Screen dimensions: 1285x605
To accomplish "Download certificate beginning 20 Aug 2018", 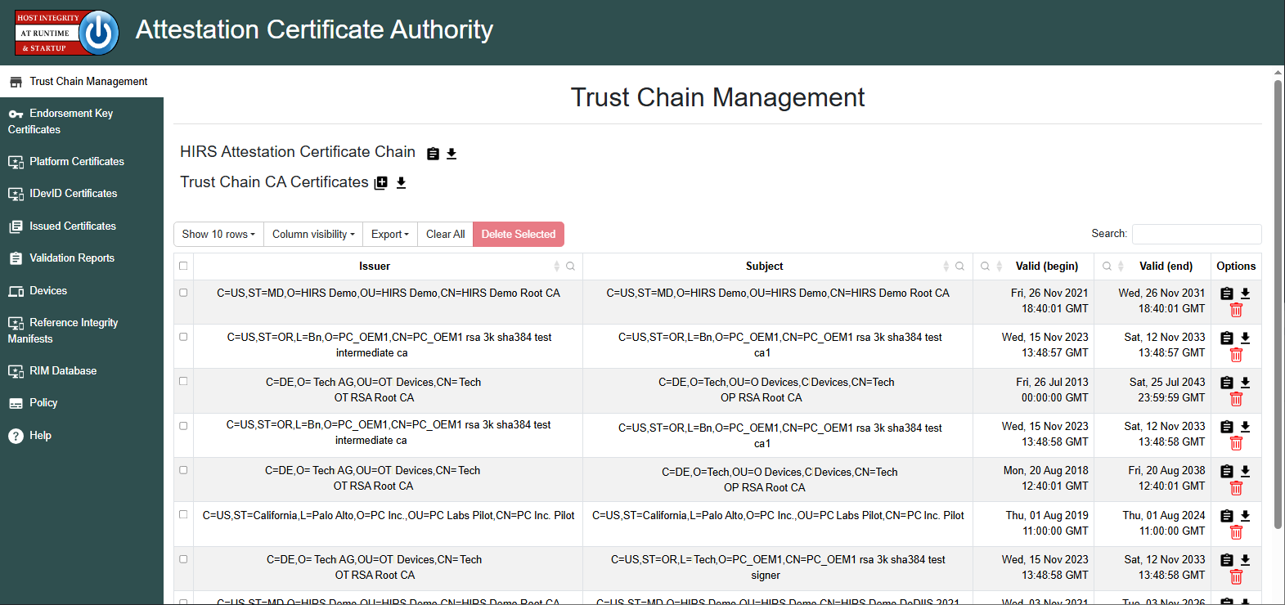I will click(1246, 471).
